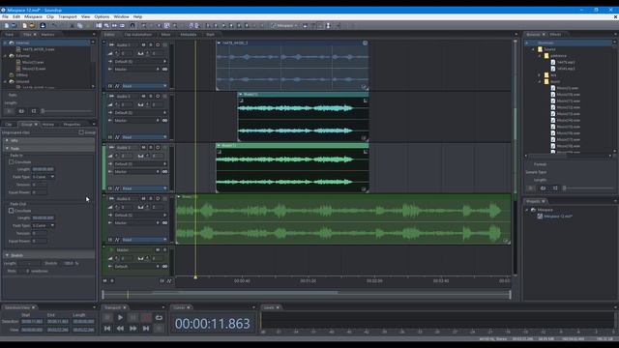
Task: Click automation envelope icon on Audio 3
Action: pos(117,188)
